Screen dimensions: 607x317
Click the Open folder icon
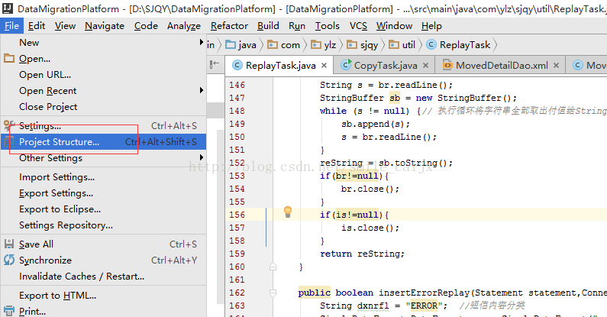pos(9,59)
